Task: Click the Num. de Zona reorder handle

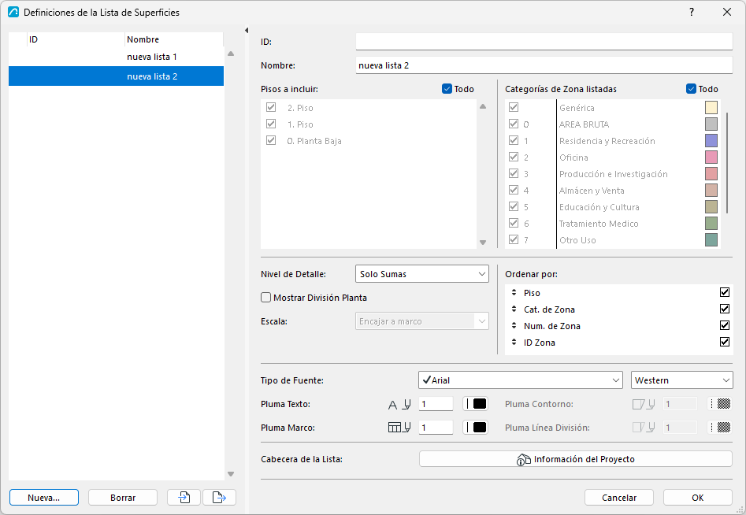Action: 514,326
